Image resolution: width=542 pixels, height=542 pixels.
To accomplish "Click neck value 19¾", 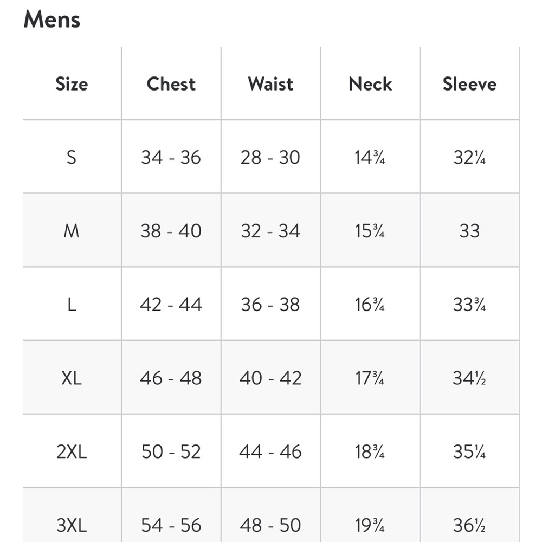I will 370,525.
